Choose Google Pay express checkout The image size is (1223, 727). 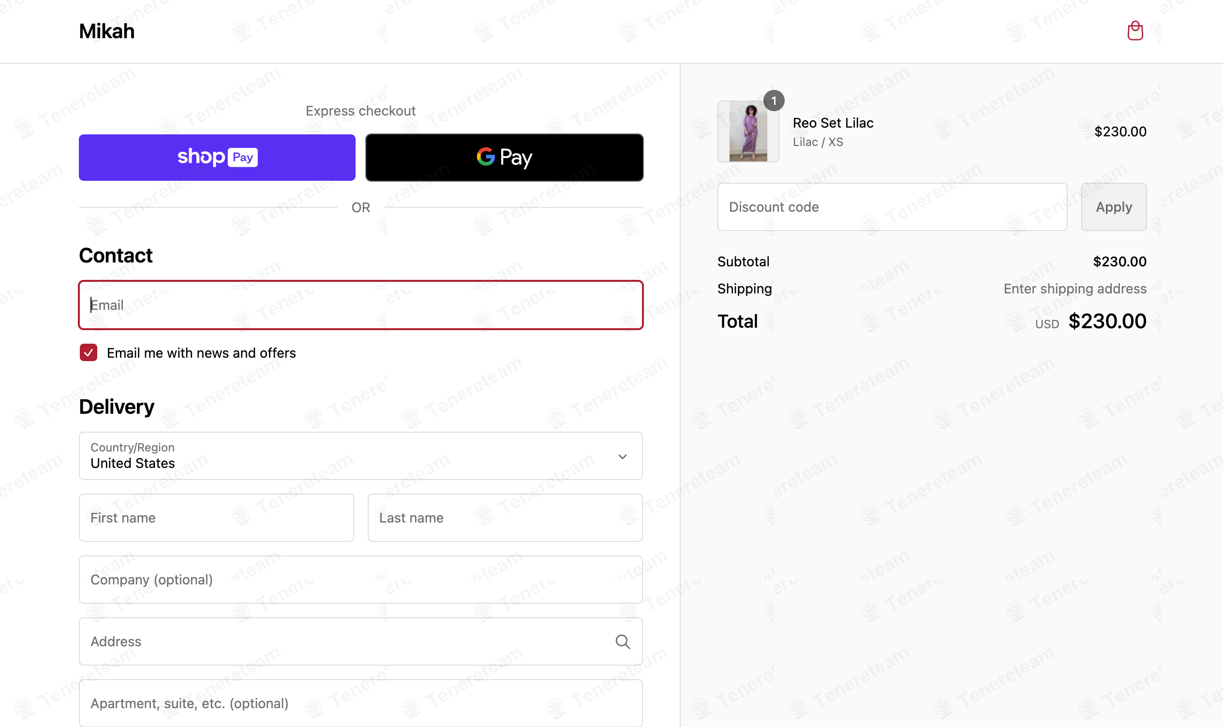point(505,157)
